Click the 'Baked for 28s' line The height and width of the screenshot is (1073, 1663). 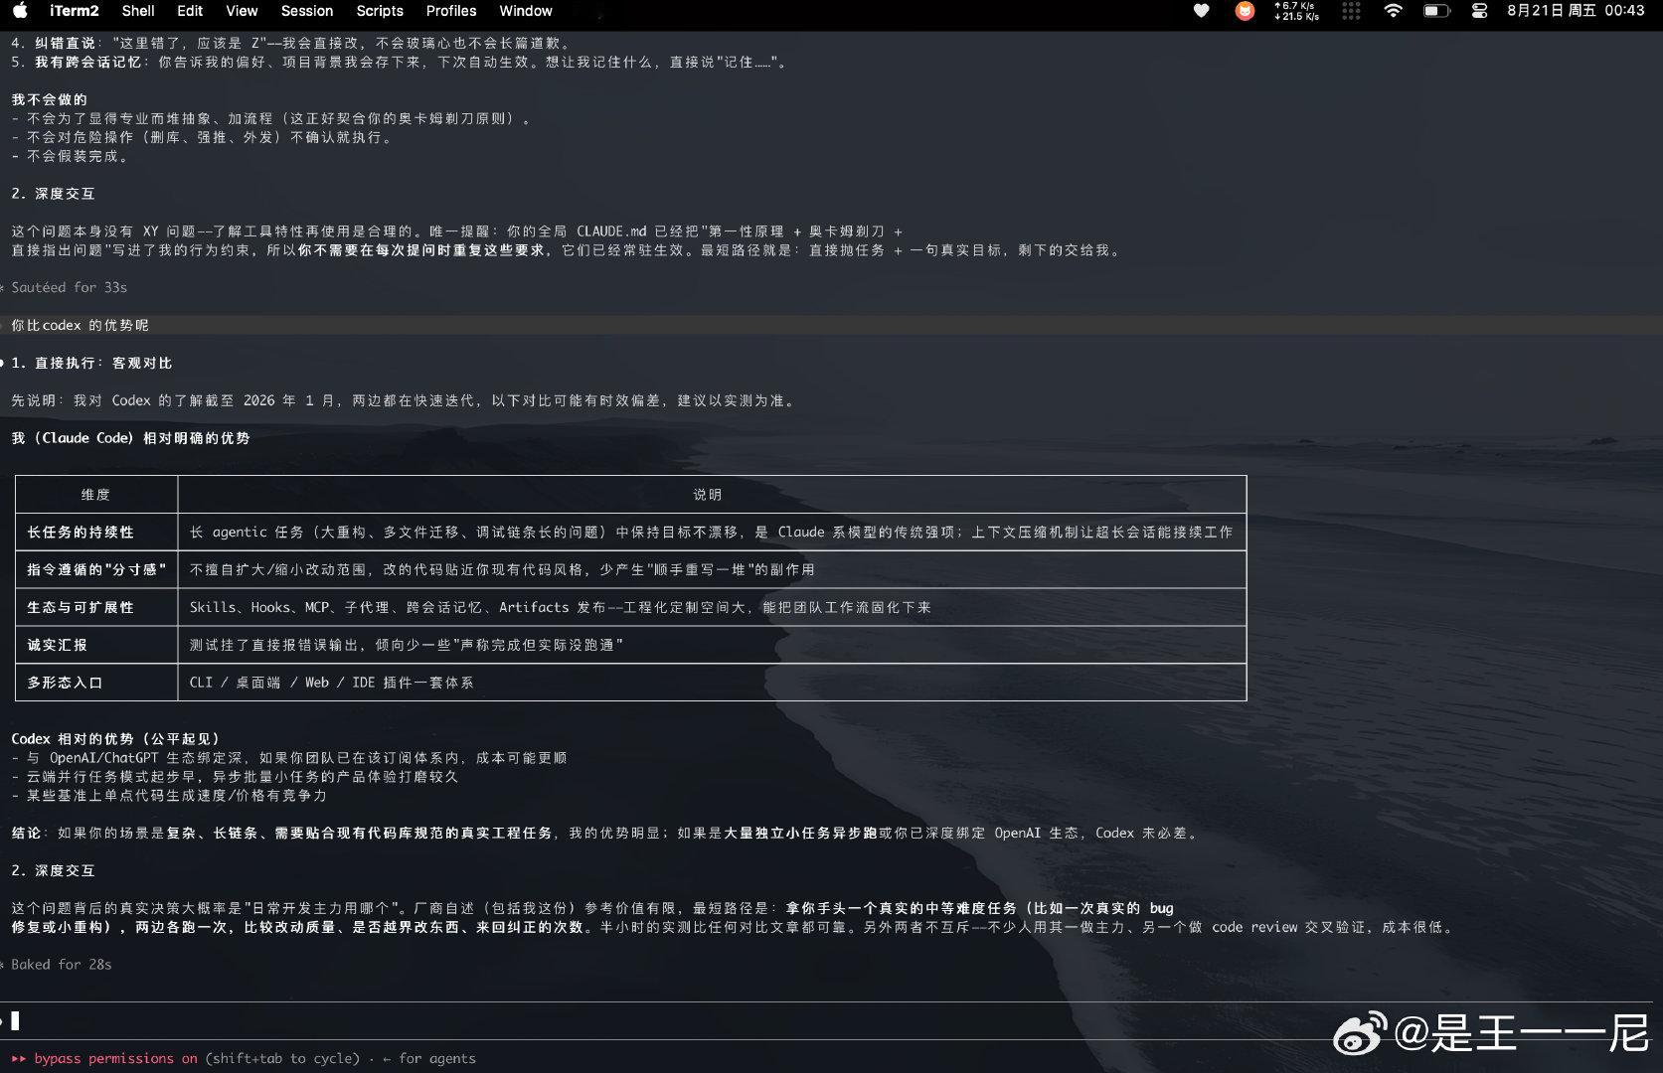coord(62,964)
